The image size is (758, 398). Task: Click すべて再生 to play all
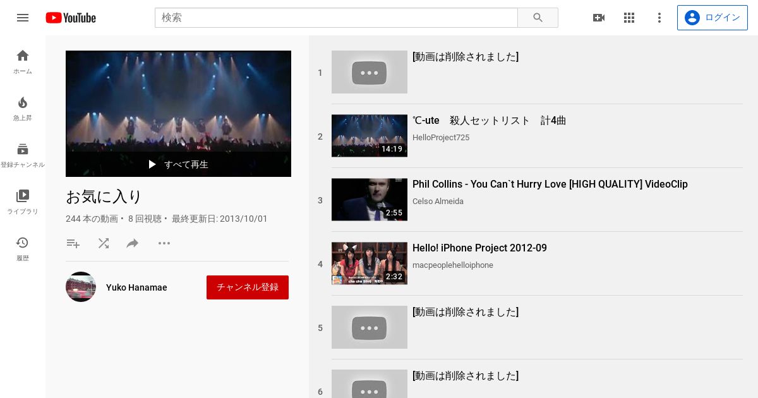(178, 164)
